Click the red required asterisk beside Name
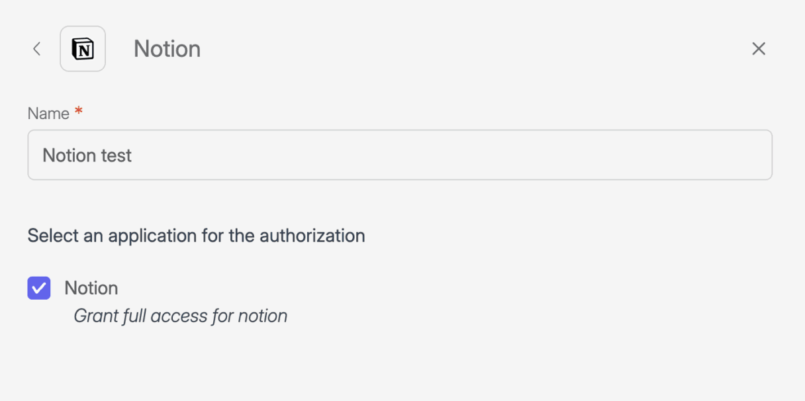 79,112
